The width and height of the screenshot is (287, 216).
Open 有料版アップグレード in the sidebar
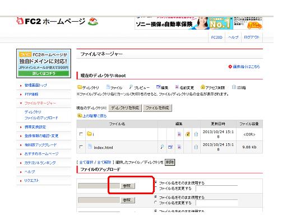[x=40, y=145]
